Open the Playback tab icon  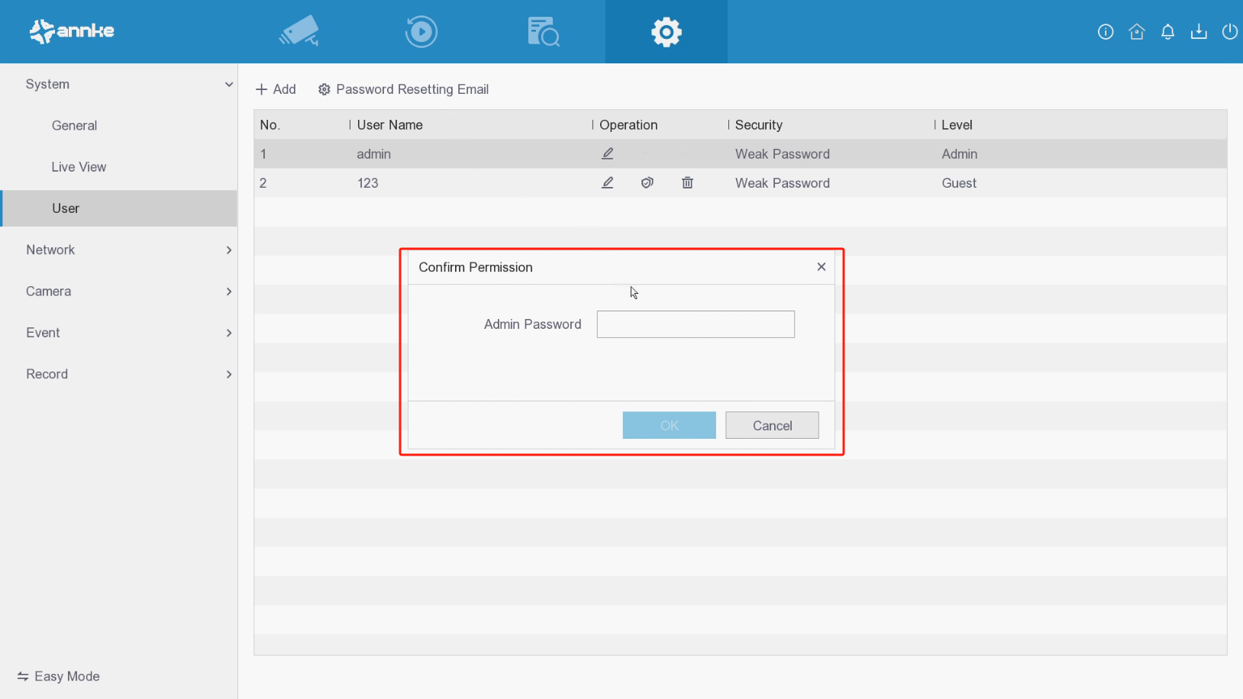(x=421, y=31)
